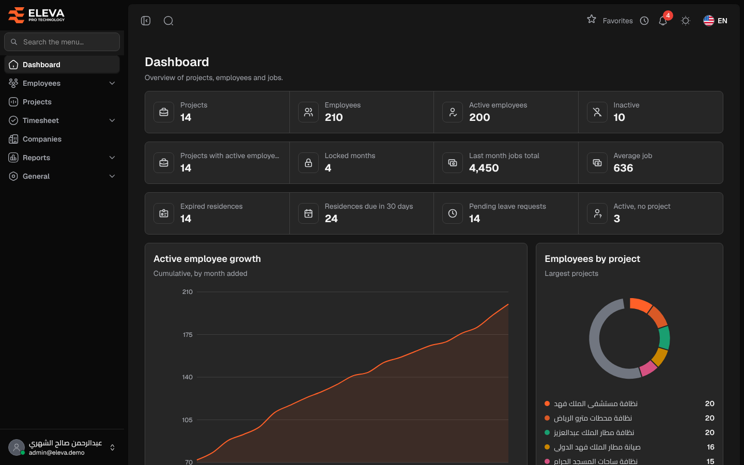
Task: Focus the Search the menu field
Action: click(62, 42)
